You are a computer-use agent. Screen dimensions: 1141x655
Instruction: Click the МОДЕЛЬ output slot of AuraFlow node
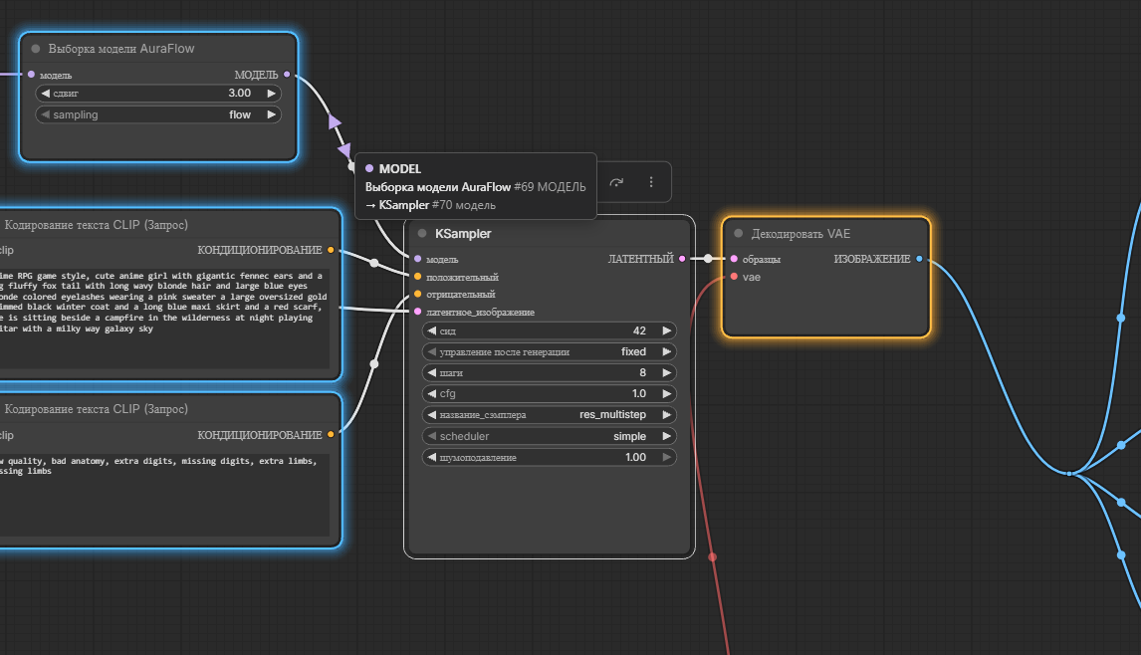click(x=287, y=75)
